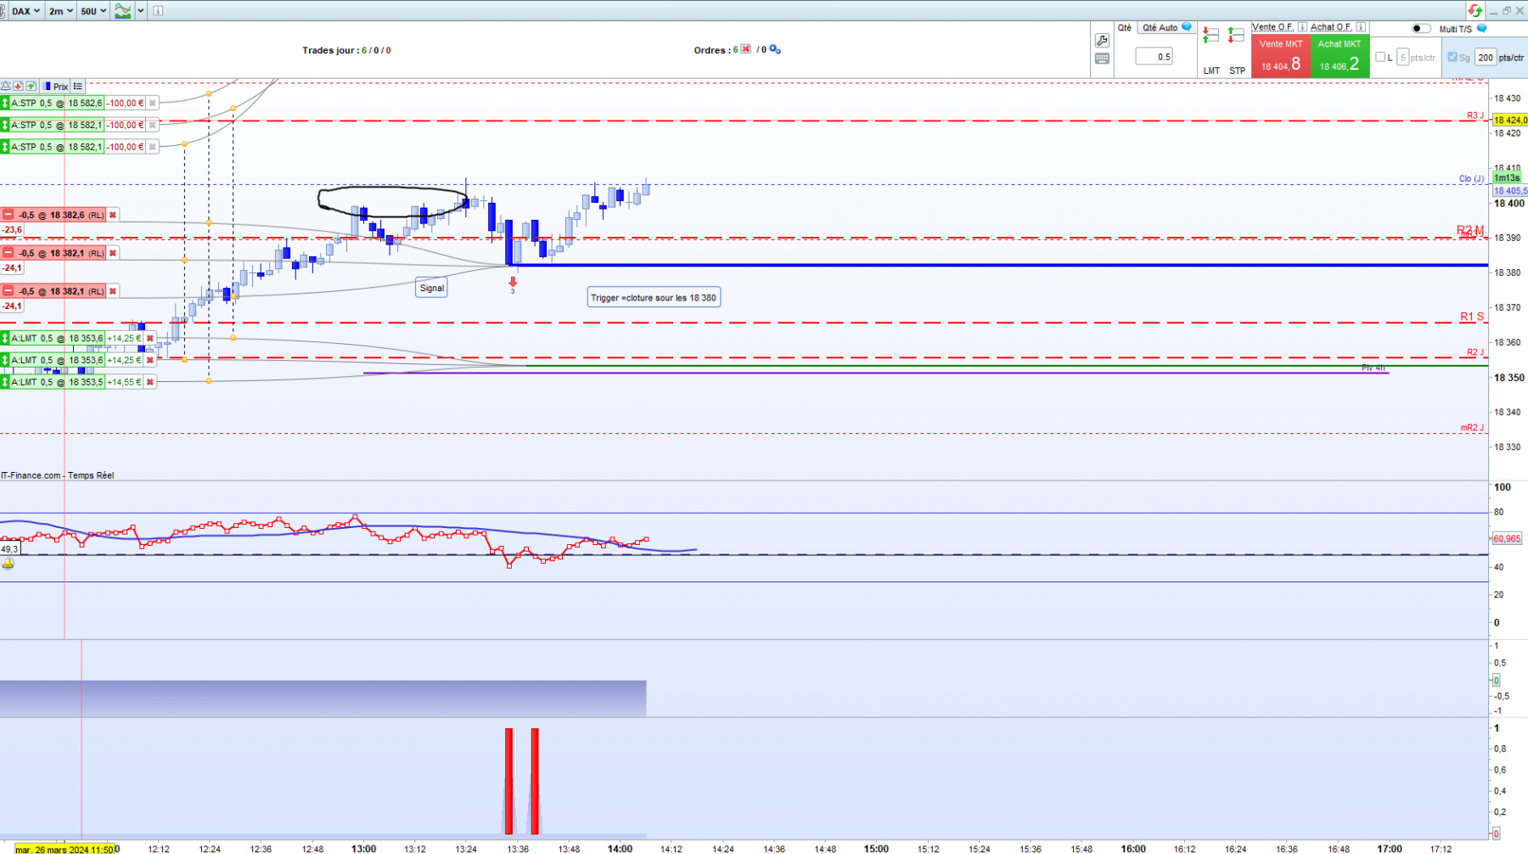Screen dimensions: 1528x854
Task: Click the info icon in the top toolbar
Action: (158, 11)
